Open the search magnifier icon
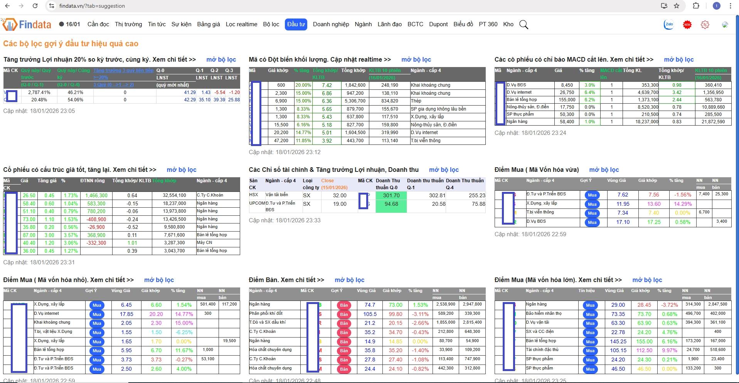The width and height of the screenshot is (739, 383). [x=524, y=25]
